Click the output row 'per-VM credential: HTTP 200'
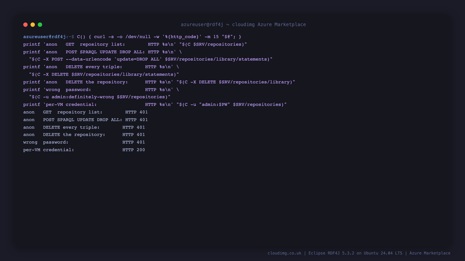 (x=84, y=150)
